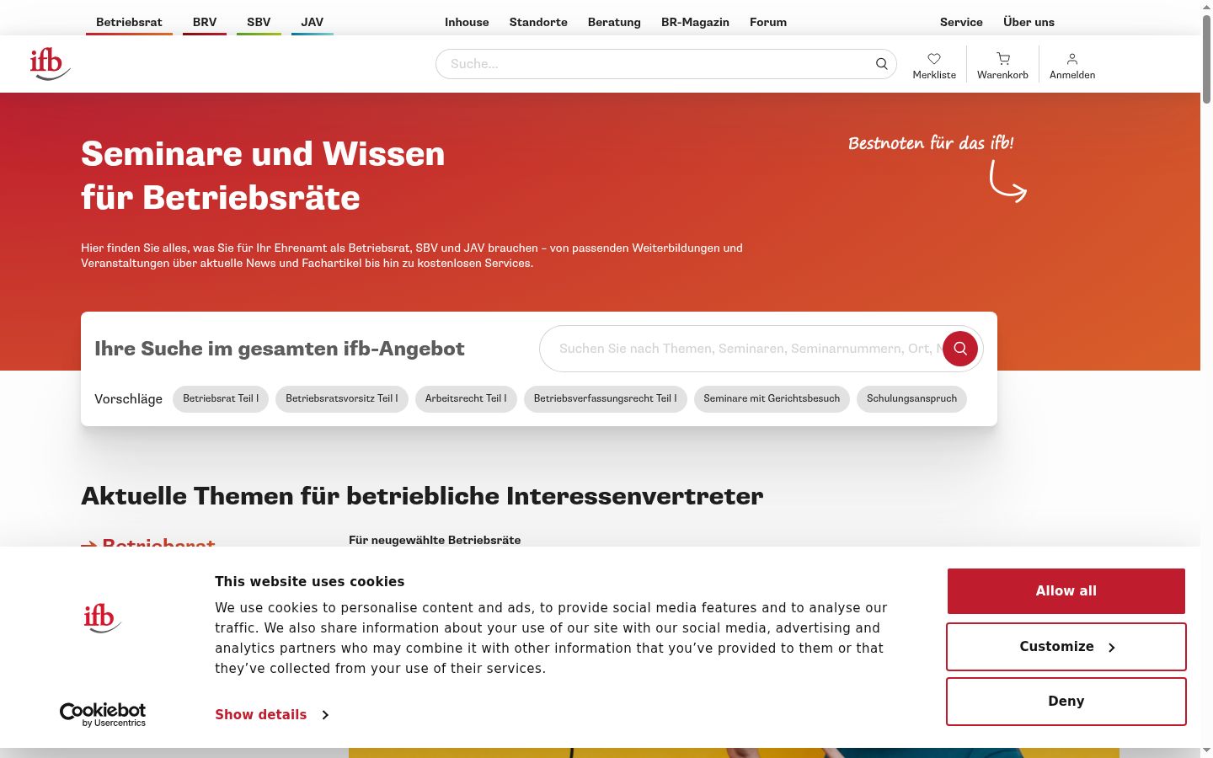The width and height of the screenshot is (1213, 758).
Task: Click the Cookiebot by Usercentrics logo
Action: [103, 714]
